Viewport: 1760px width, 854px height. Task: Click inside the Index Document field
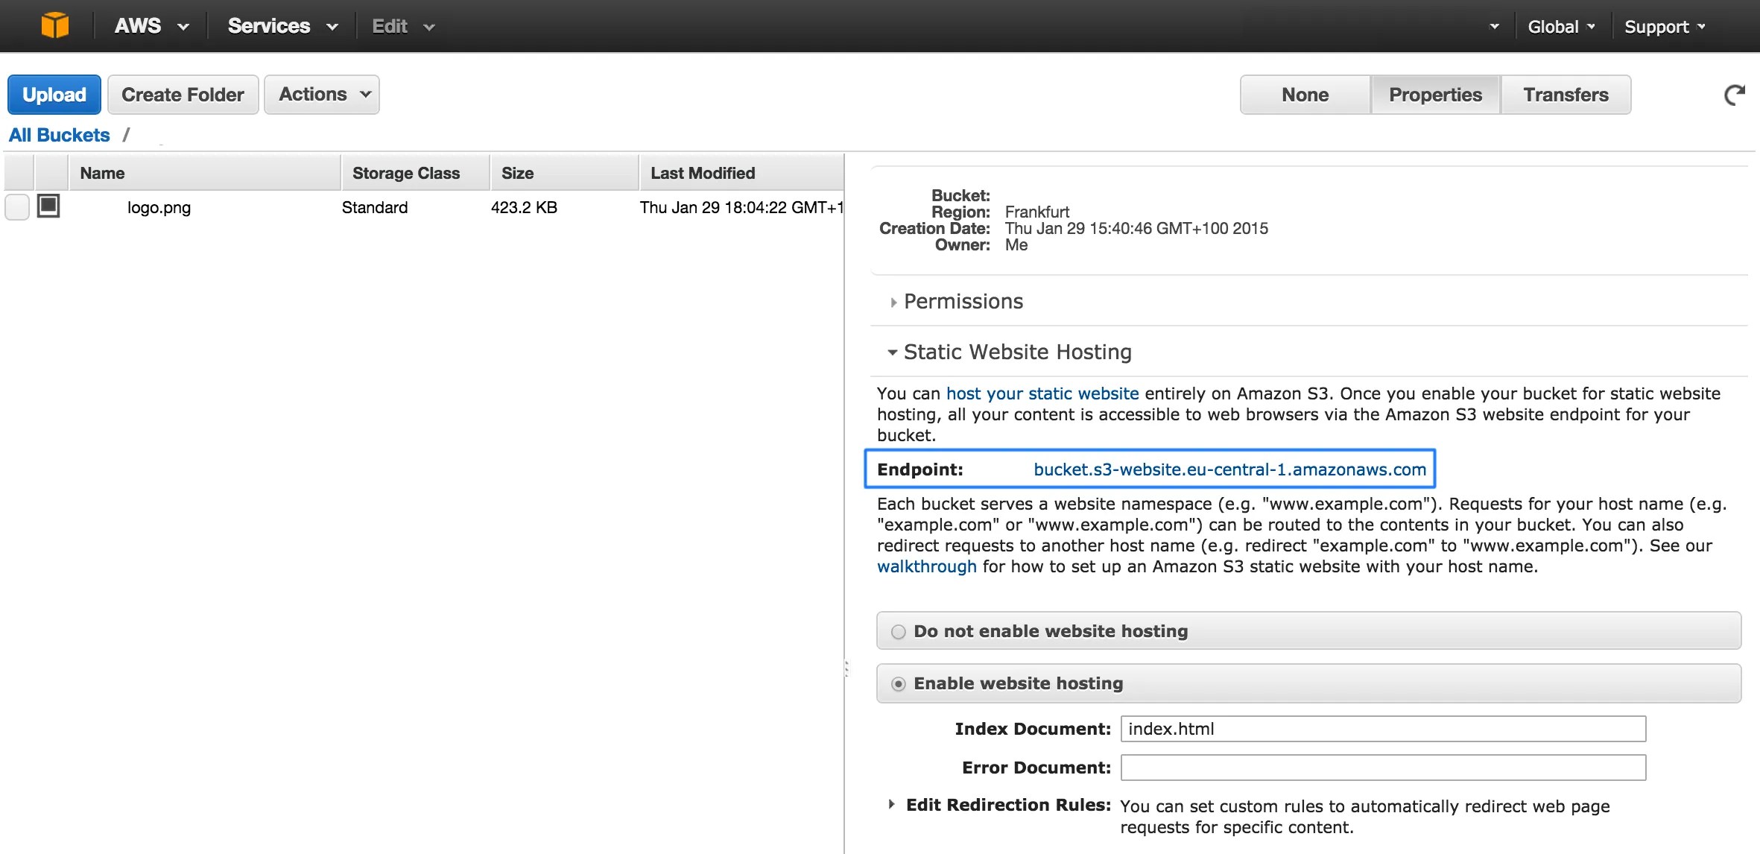point(1382,729)
